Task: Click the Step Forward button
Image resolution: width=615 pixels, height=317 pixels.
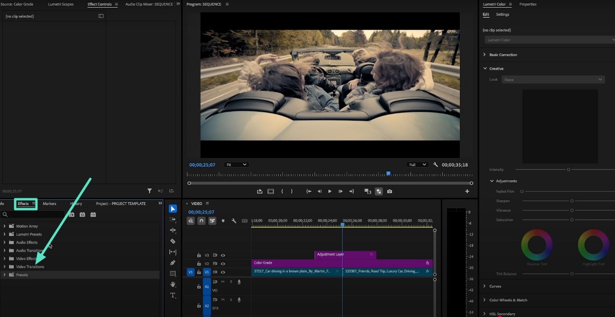Action: pos(340,191)
